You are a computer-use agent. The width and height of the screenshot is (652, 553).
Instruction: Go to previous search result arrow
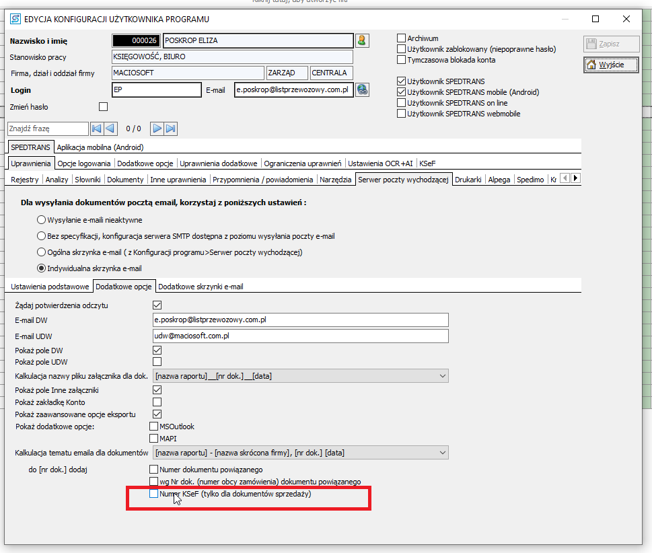coord(110,128)
